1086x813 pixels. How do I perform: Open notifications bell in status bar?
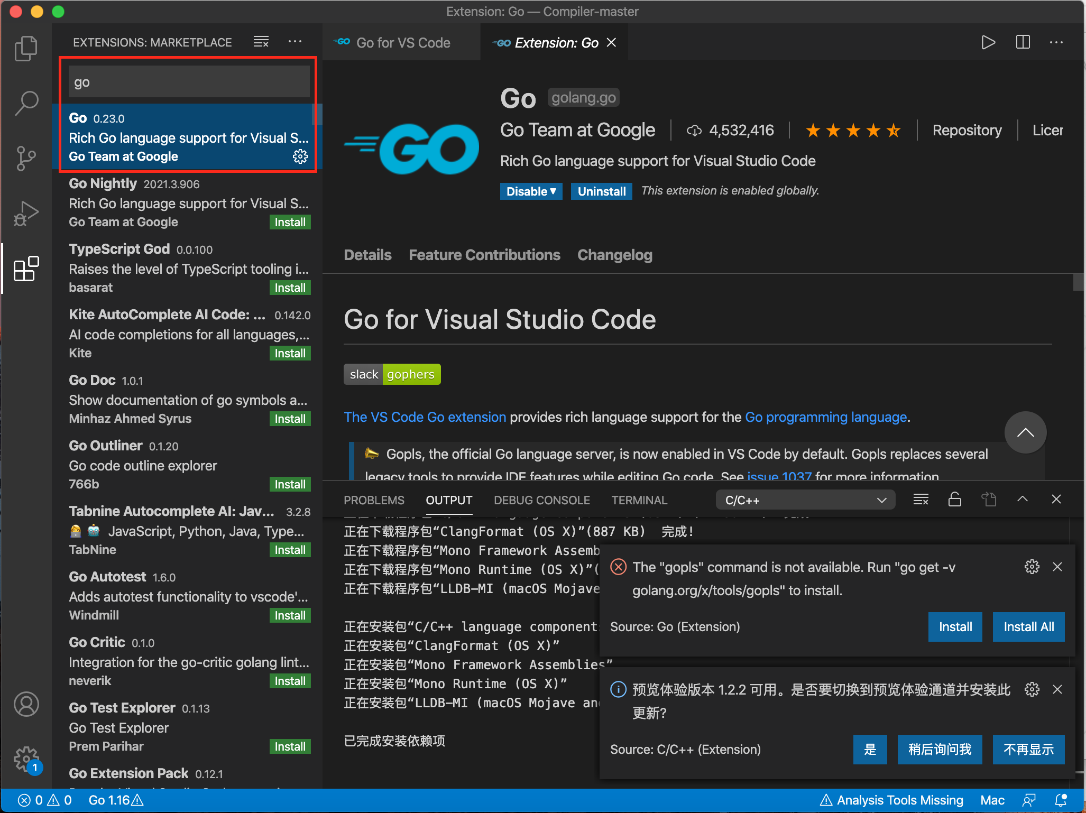point(1061,800)
